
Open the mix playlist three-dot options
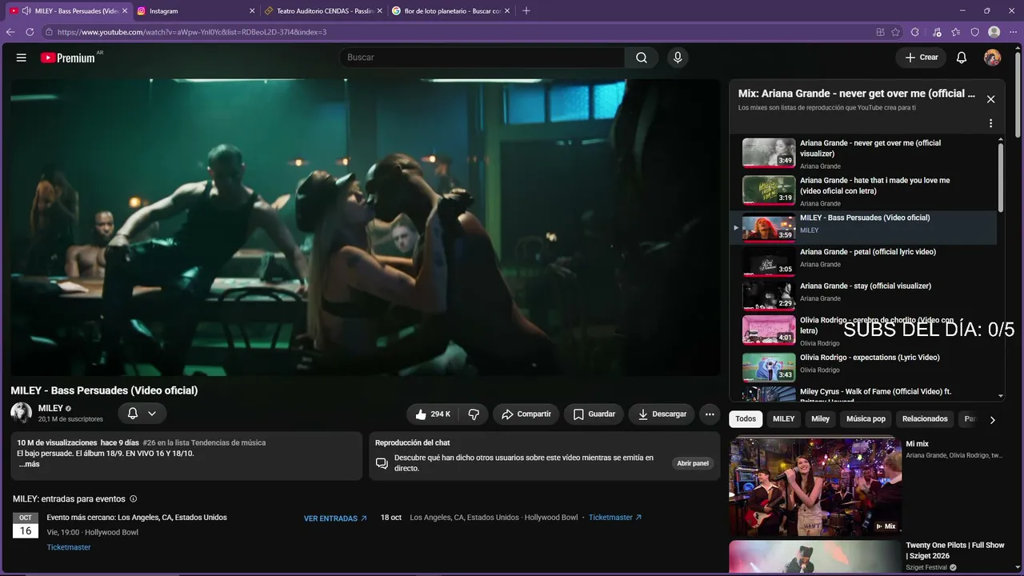[x=990, y=123]
